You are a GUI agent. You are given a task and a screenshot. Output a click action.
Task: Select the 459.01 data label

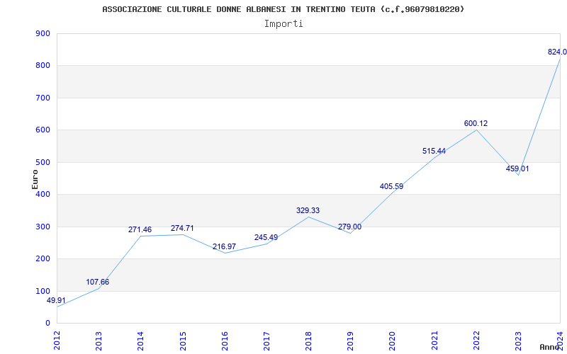click(517, 169)
